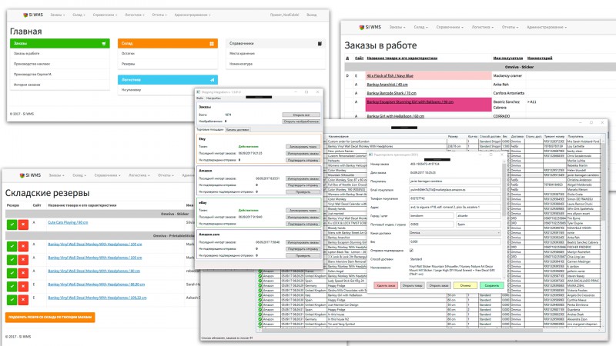
Task: Open Отчеты dropdown in Заказы в работе navbar
Action: 510,27
